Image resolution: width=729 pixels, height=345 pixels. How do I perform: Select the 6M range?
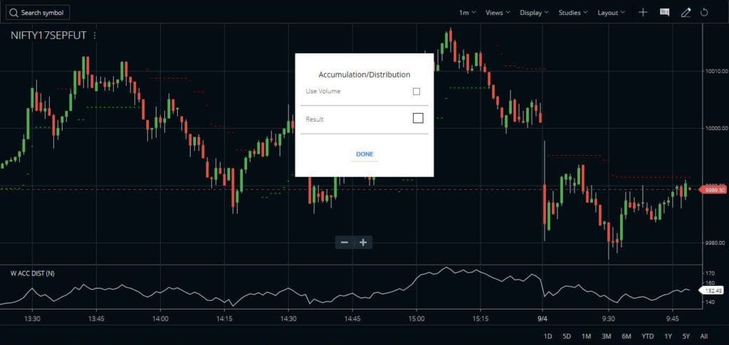click(x=626, y=336)
